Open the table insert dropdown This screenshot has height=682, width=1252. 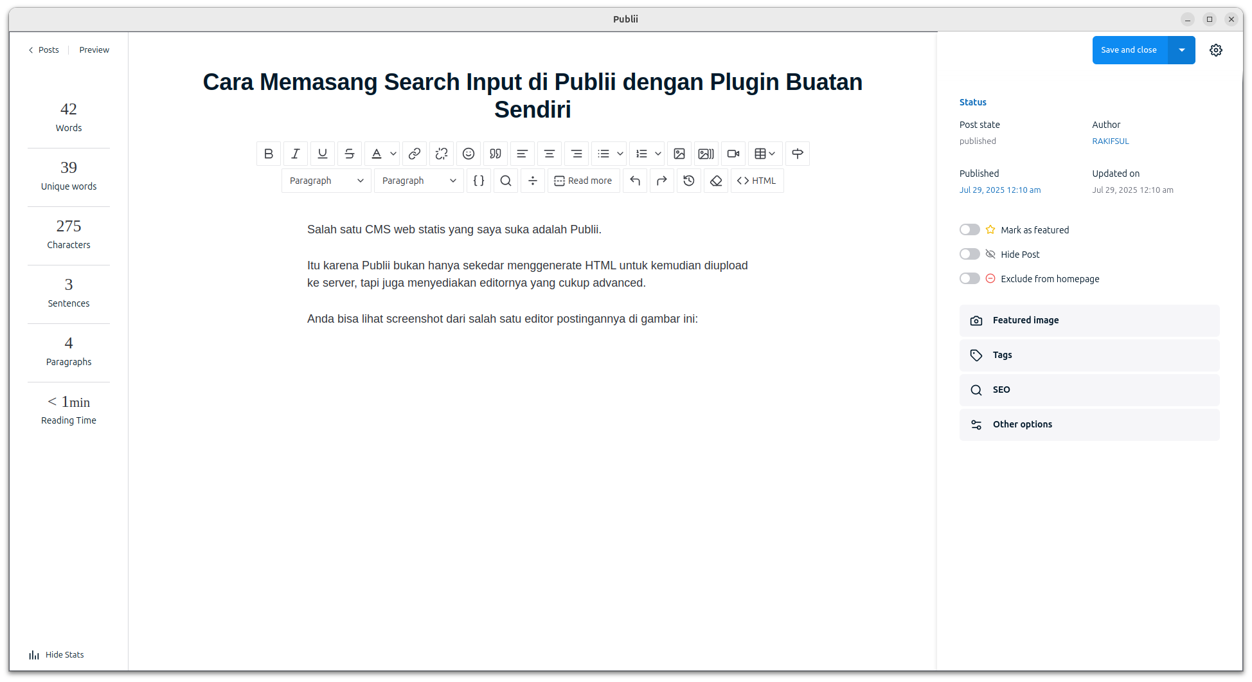765,154
